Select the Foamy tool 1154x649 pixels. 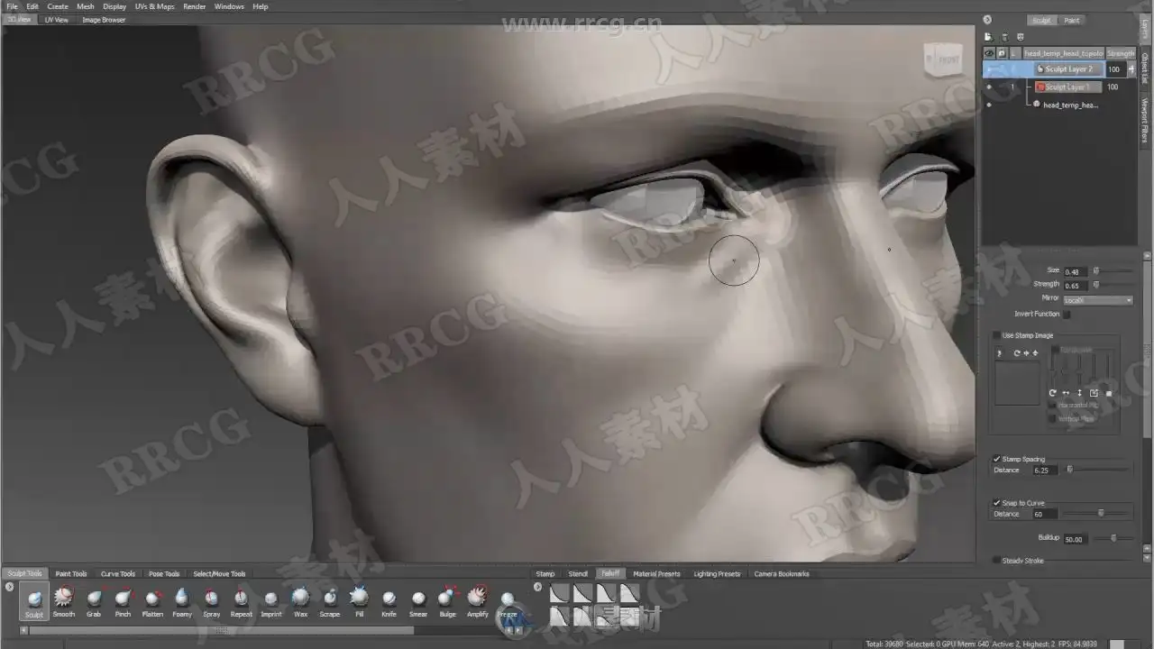(x=182, y=601)
